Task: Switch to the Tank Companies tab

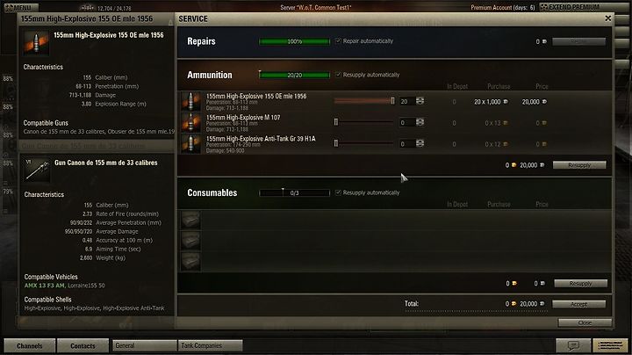Action: point(210,345)
